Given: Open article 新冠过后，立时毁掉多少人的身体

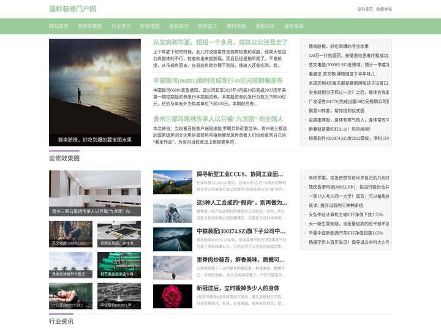Looking at the screenshot, I should click(238, 288).
